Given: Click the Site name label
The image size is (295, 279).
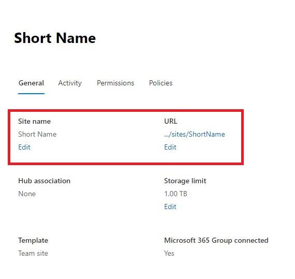Looking at the screenshot, I should [35, 121].
